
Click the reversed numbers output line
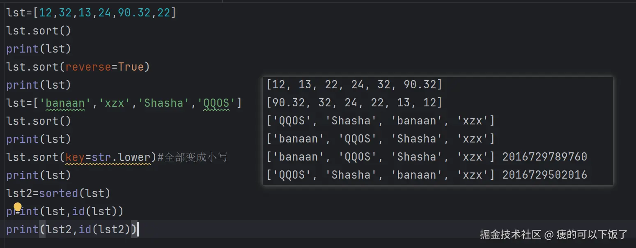point(354,103)
